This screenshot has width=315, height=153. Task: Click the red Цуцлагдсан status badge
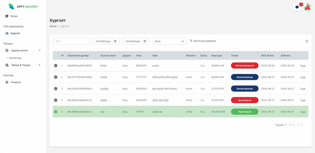pyautogui.click(x=245, y=100)
